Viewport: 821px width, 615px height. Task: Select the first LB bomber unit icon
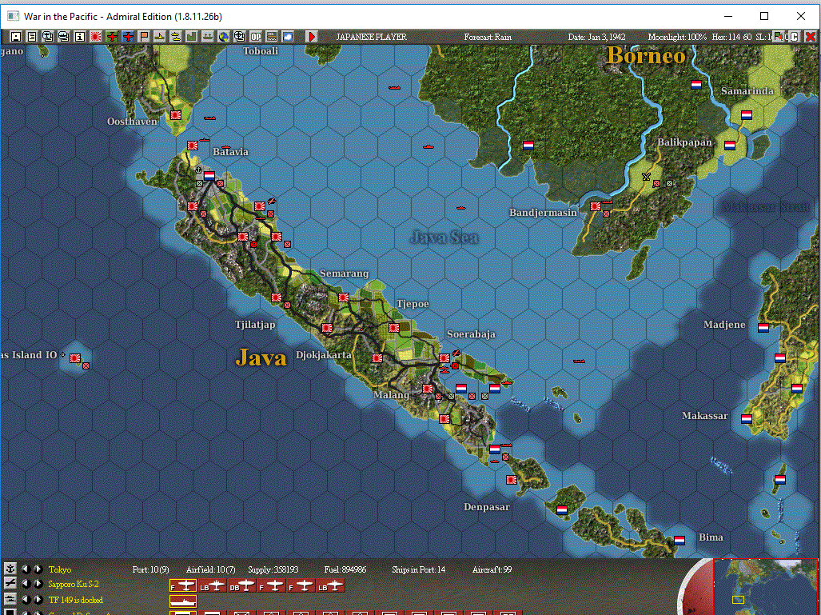pyautogui.click(x=213, y=585)
